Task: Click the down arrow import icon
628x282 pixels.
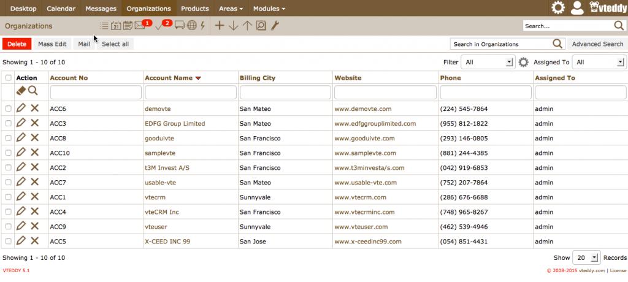Action: (x=234, y=26)
